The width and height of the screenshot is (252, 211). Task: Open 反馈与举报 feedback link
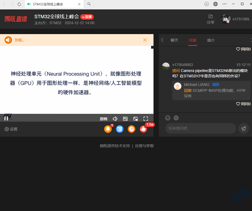coord(144,146)
